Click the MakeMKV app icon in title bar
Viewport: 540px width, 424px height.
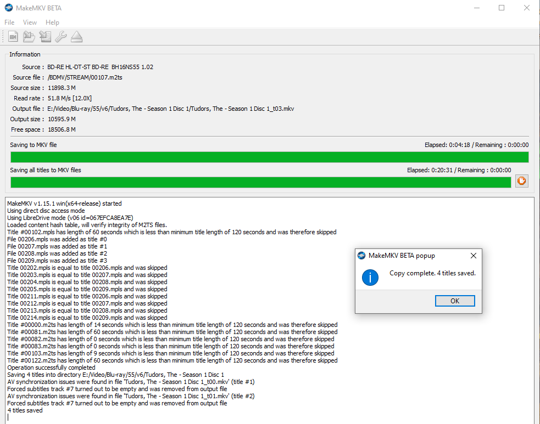point(9,8)
